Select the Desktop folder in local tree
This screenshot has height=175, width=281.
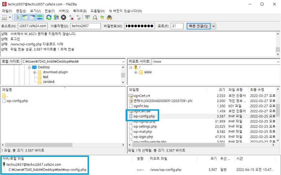point(44,67)
